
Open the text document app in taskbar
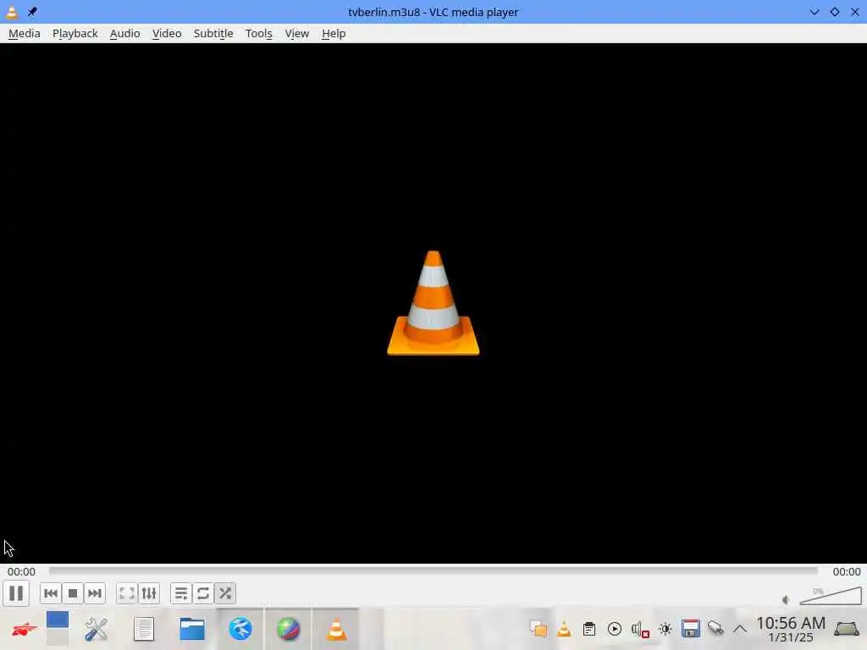pos(144,629)
